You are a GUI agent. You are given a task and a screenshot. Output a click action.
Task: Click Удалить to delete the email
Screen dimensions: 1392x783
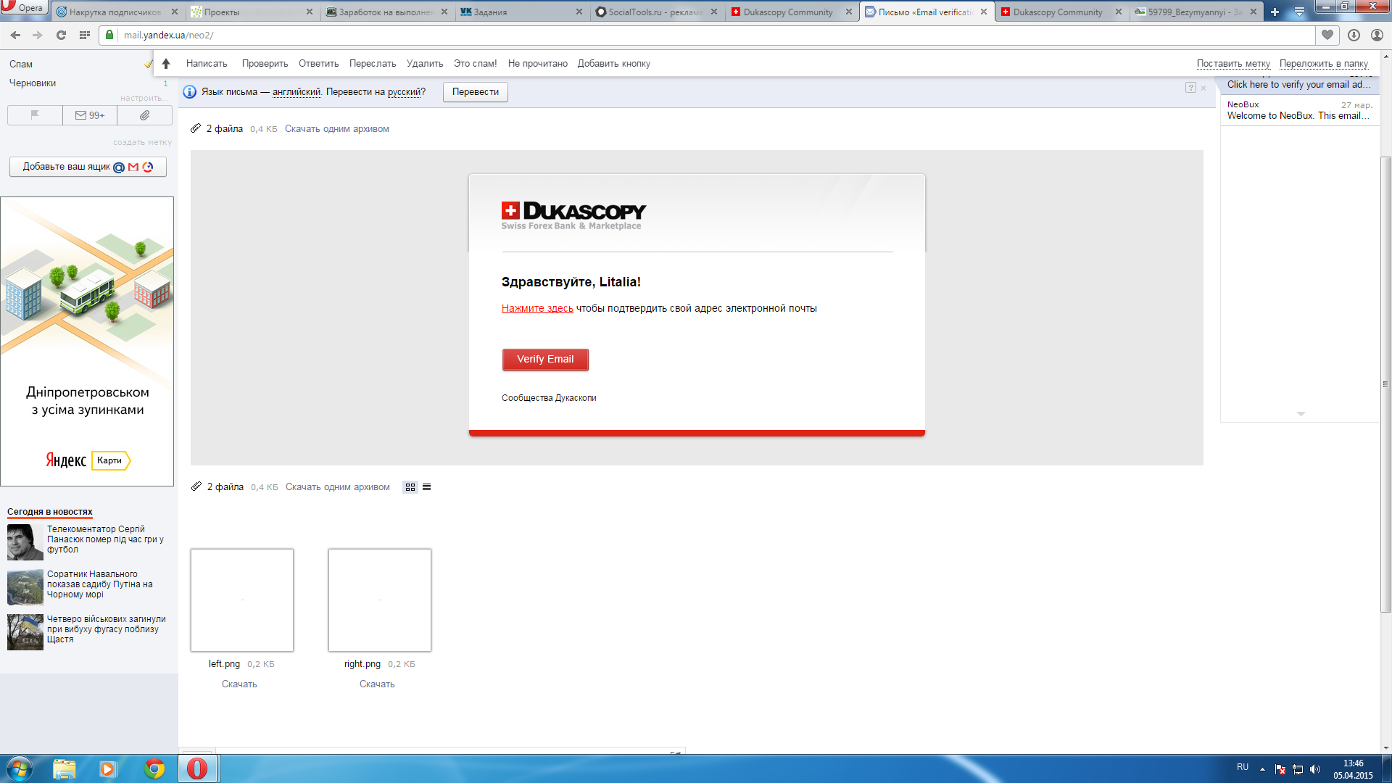[425, 64]
